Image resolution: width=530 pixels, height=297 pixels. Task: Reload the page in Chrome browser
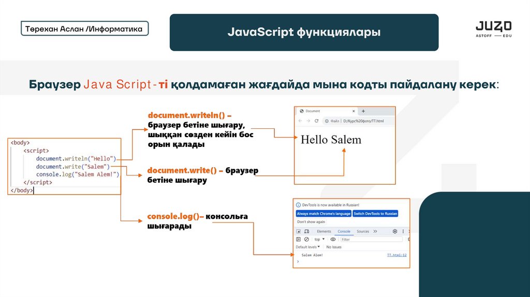(316, 121)
